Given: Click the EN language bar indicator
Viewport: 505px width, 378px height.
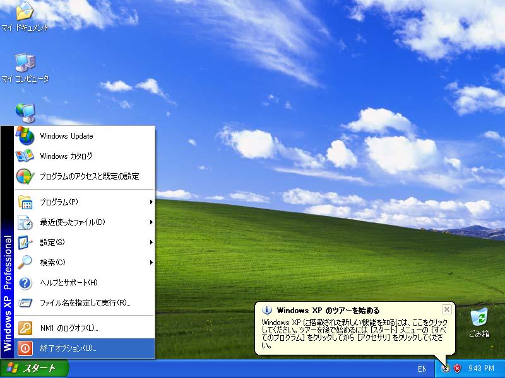Looking at the screenshot, I should pyautogui.click(x=422, y=369).
